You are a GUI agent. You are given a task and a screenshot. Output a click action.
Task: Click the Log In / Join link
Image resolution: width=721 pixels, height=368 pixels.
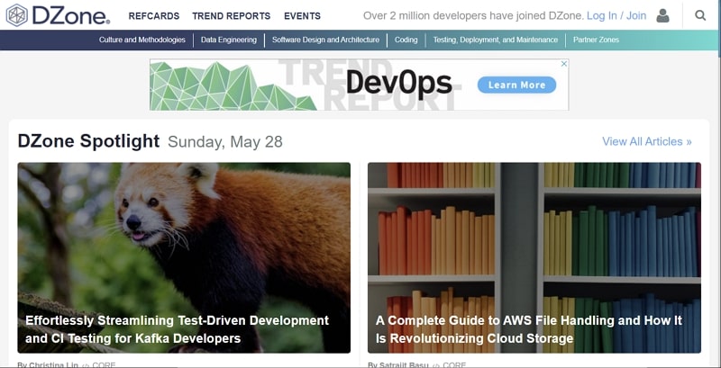[616, 16]
